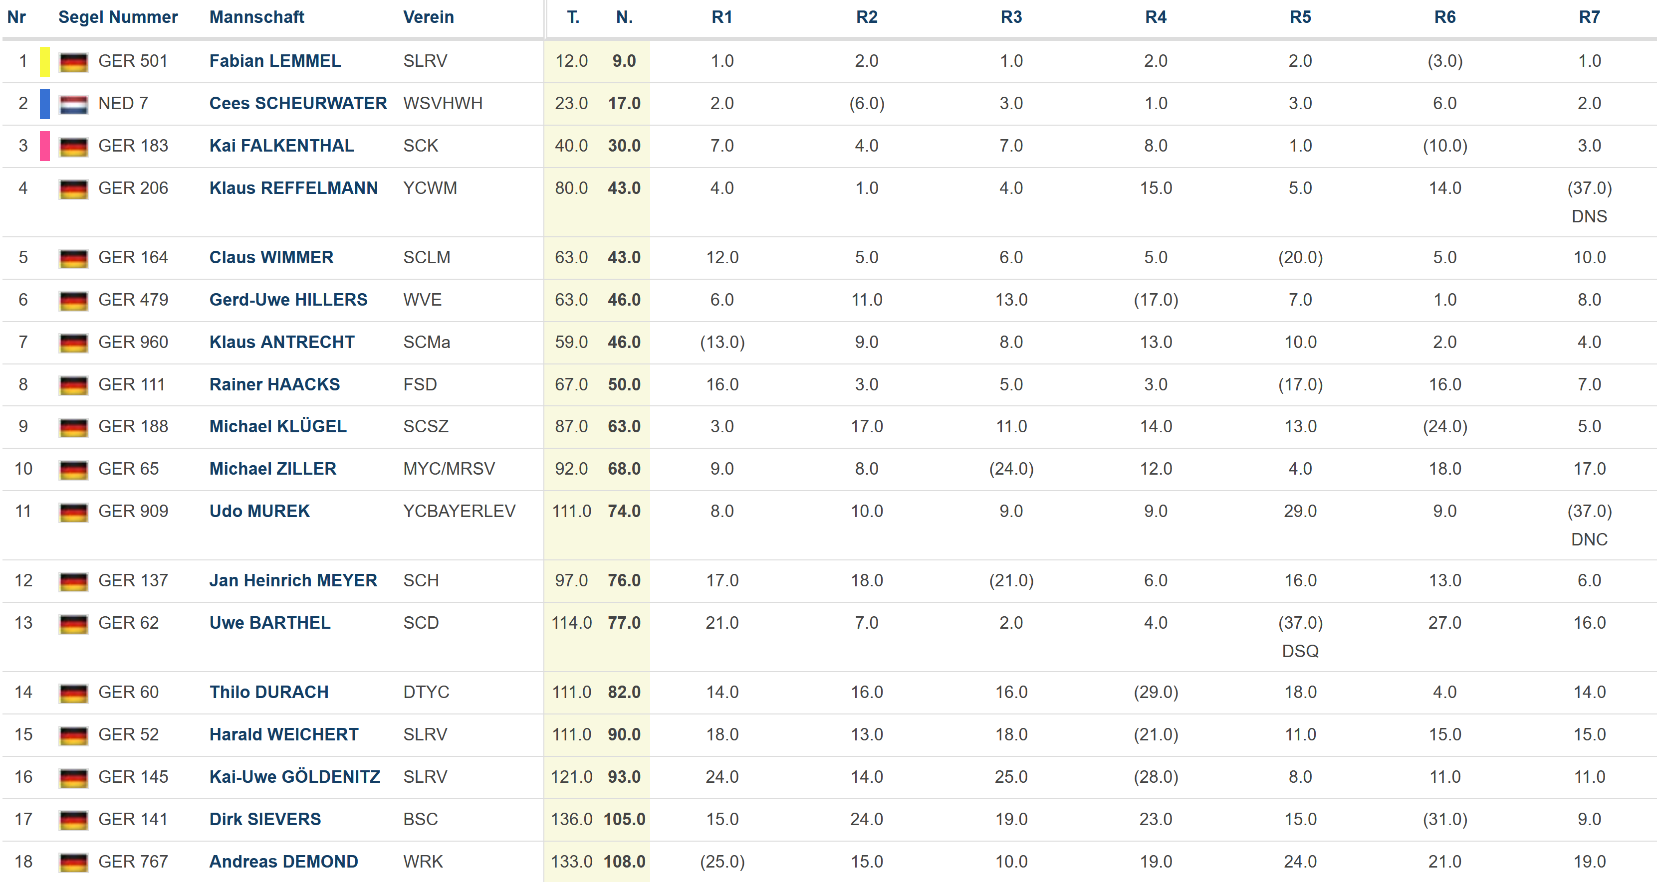Screen dimensions: 1657x882
Task: Click the German flag beside GER 960
Action: pos(73,344)
